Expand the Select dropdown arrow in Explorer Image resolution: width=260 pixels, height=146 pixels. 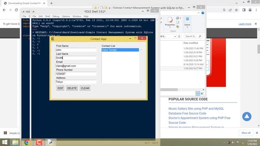[187, 27]
